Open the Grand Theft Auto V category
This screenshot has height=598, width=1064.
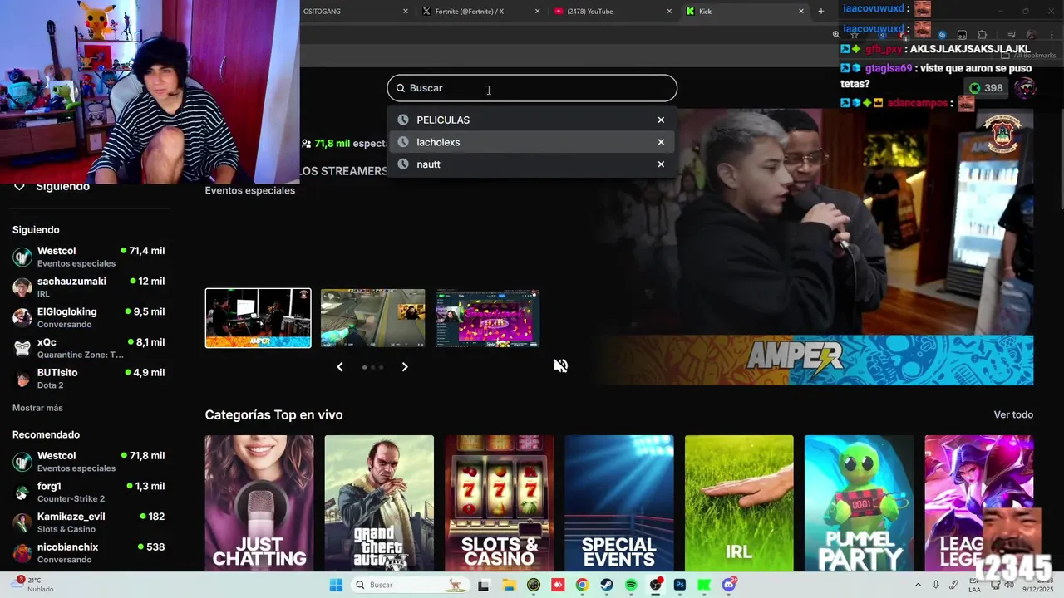[379, 503]
